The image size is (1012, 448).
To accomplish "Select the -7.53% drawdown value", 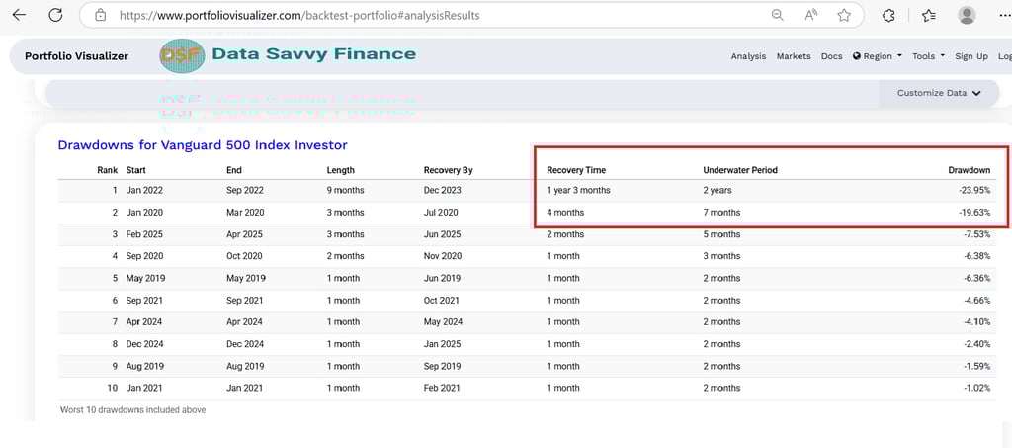I will [976, 234].
